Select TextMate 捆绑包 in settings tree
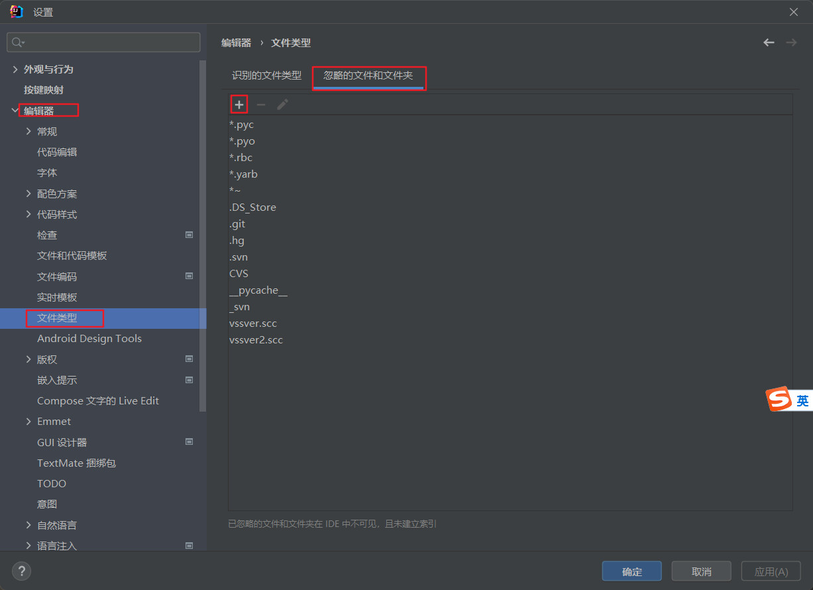 tap(76, 463)
